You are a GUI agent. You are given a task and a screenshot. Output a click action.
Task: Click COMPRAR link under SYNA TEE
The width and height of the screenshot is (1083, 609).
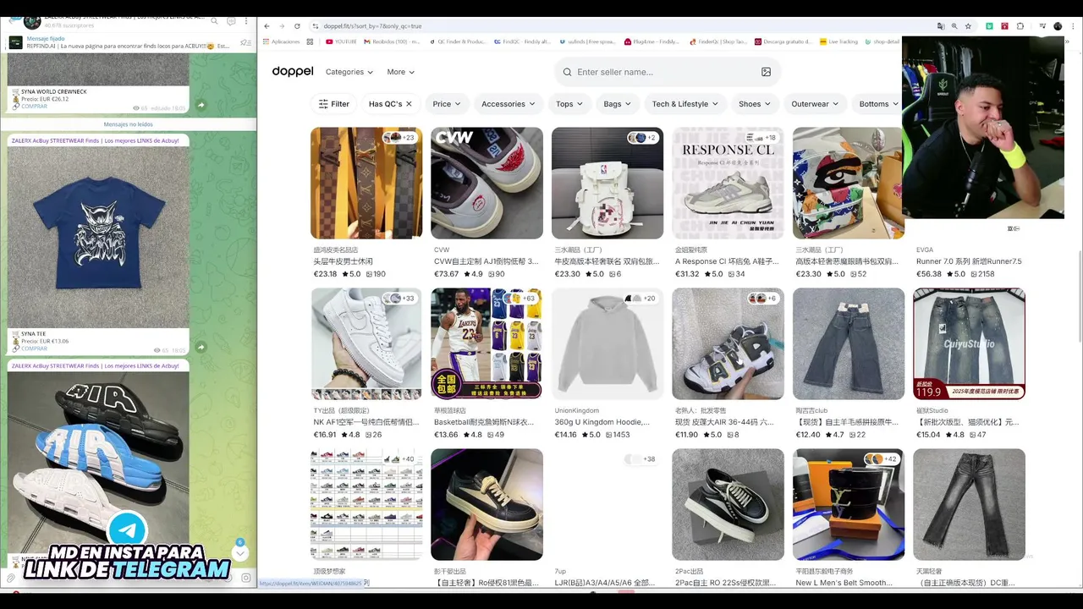[34, 348]
